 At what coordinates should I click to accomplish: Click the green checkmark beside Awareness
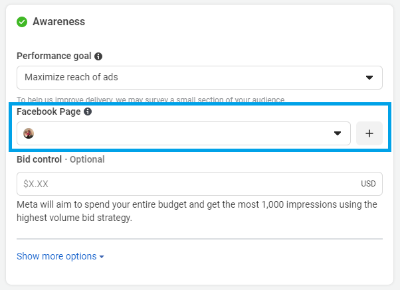pyautogui.click(x=22, y=22)
